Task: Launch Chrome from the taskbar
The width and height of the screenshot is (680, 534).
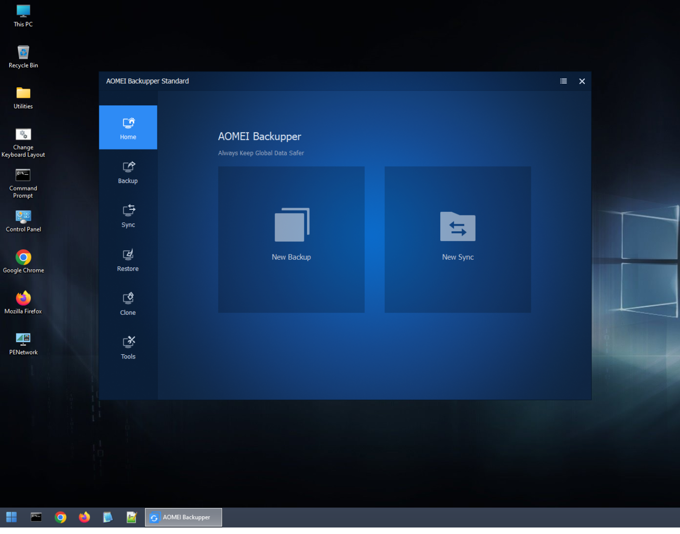Action: point(60,517)
